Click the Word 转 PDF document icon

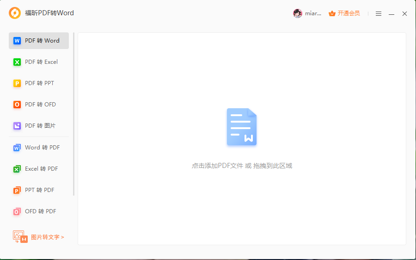click(x=17, y=148)
